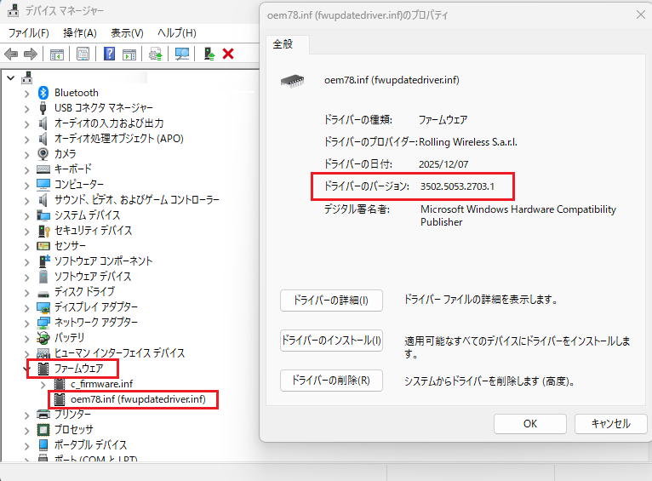This screenshot has width=652, height=481.
Task: Select the c_firmware.inf tree item
Action: pos(101,384)
